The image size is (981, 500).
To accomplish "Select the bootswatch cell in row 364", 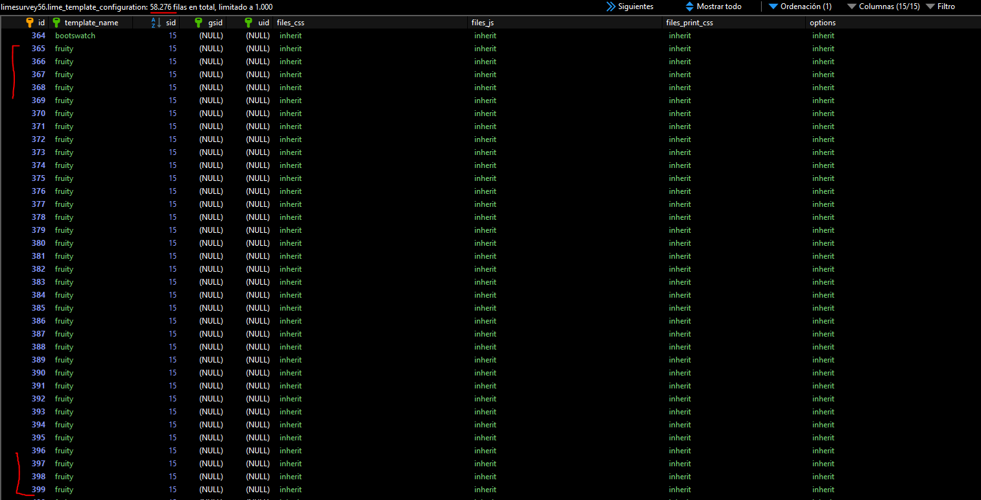I will 75,36.
